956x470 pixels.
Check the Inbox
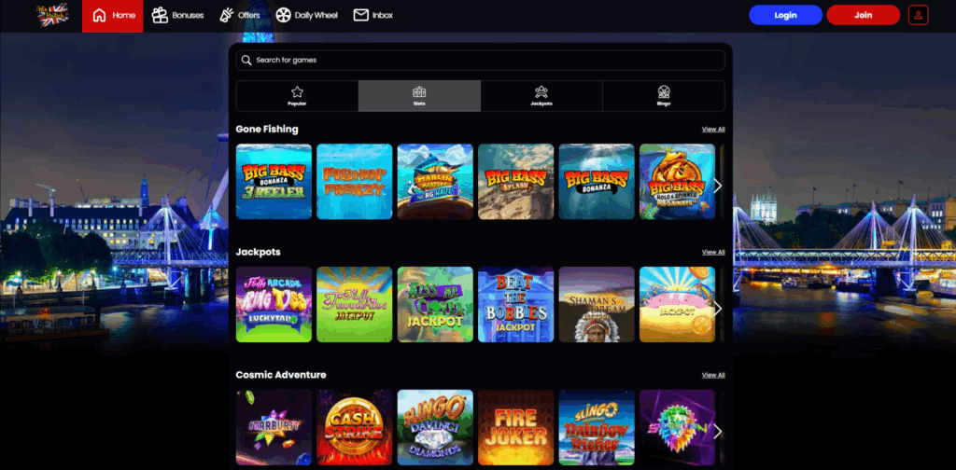[x=373, y=16]
